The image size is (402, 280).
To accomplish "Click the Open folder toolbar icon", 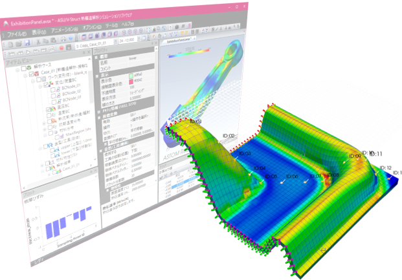I will [x=19, y=44].
